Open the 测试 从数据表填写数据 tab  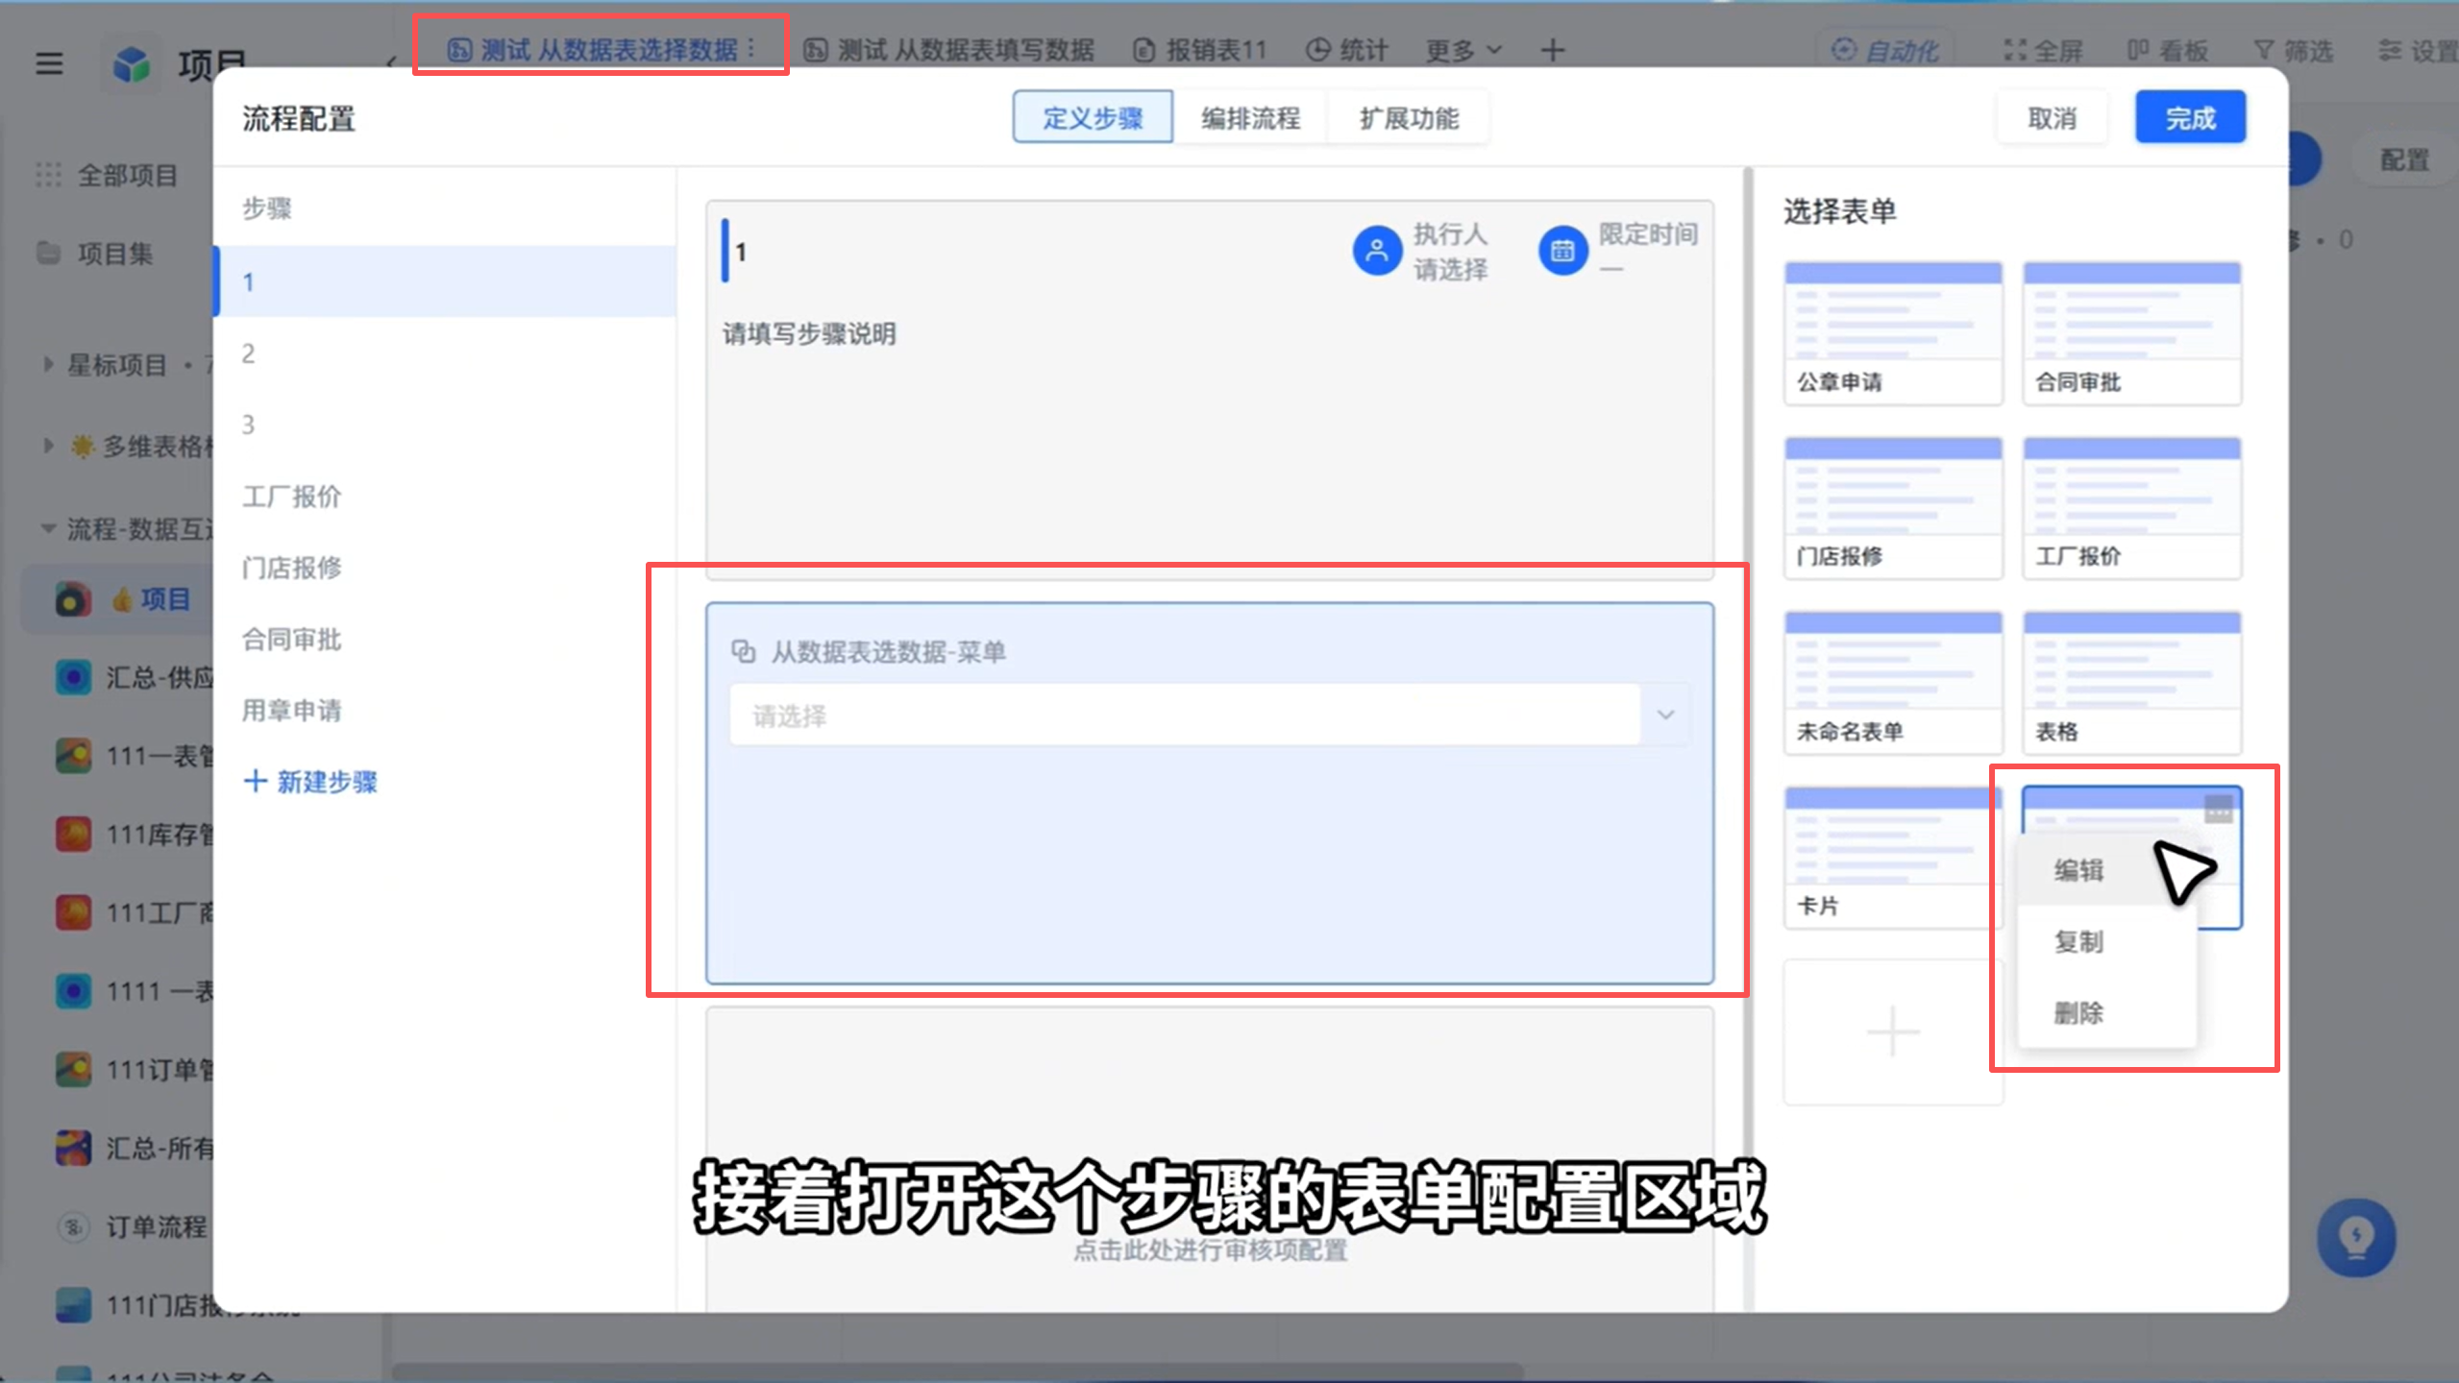(949, 50)
